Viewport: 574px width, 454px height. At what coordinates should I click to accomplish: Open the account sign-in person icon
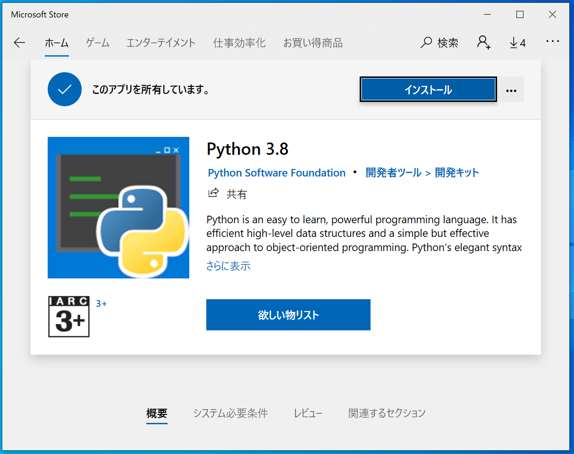(x=483, y=42)
